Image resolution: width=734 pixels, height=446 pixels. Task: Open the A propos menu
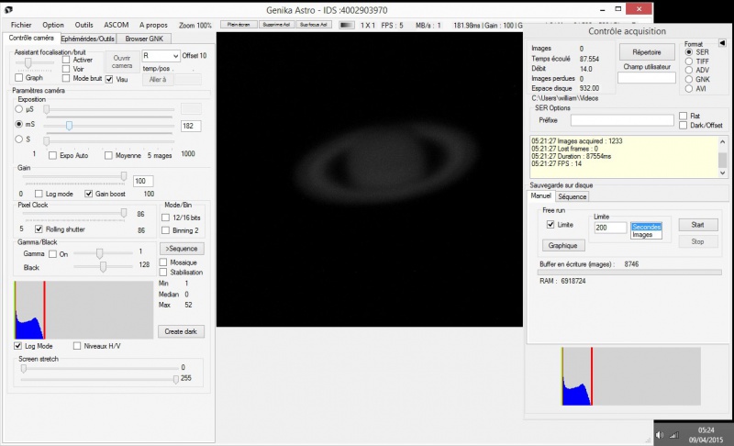coord(153,25)
